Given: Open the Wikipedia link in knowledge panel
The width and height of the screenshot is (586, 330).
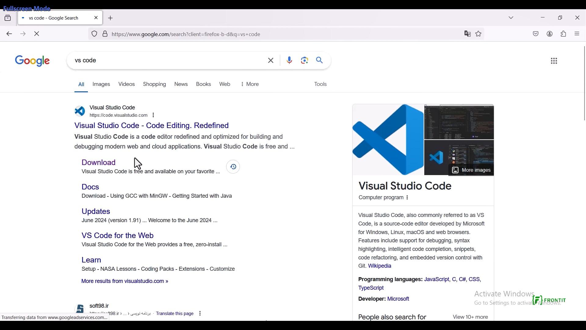Looking at the screenshot, I should tap(379, 266).
